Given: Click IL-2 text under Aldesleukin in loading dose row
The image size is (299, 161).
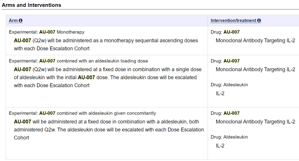Looking at the screenshot, I should [220, 93].
